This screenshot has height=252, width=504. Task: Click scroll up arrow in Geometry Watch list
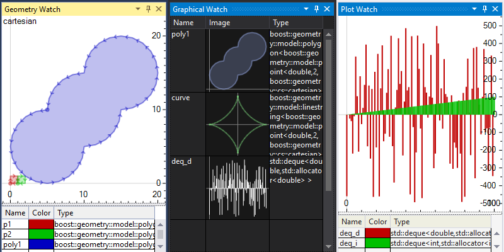pyautogui.click(x=160, y=224)
